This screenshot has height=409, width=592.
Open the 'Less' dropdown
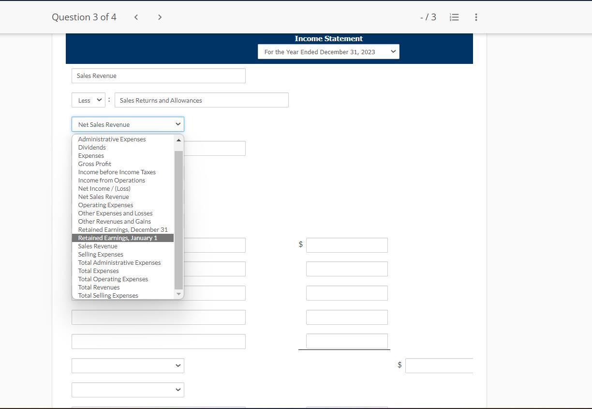pyautogui.click(x=88, y=100)
